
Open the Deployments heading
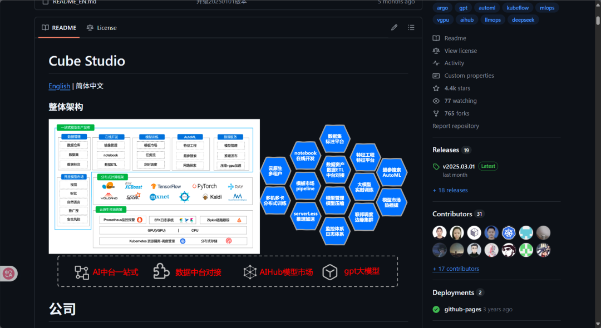pos(453,292)
